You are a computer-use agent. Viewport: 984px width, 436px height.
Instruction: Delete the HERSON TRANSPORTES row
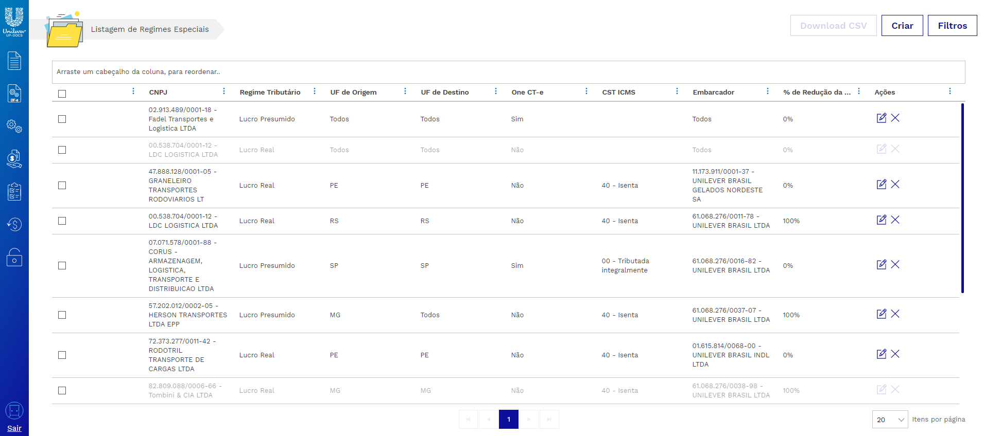[x=895, y=314]
